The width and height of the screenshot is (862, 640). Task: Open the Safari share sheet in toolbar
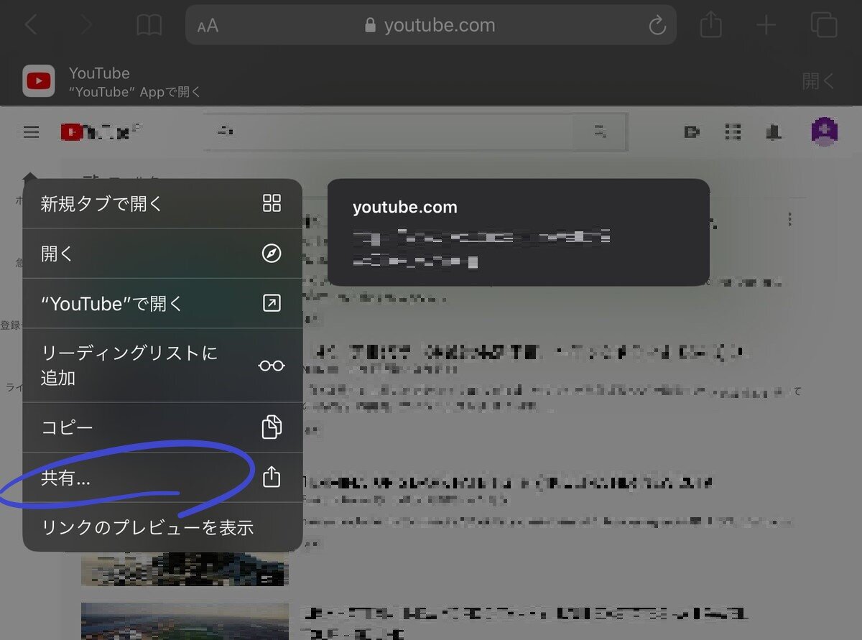[x=710, y=26]
